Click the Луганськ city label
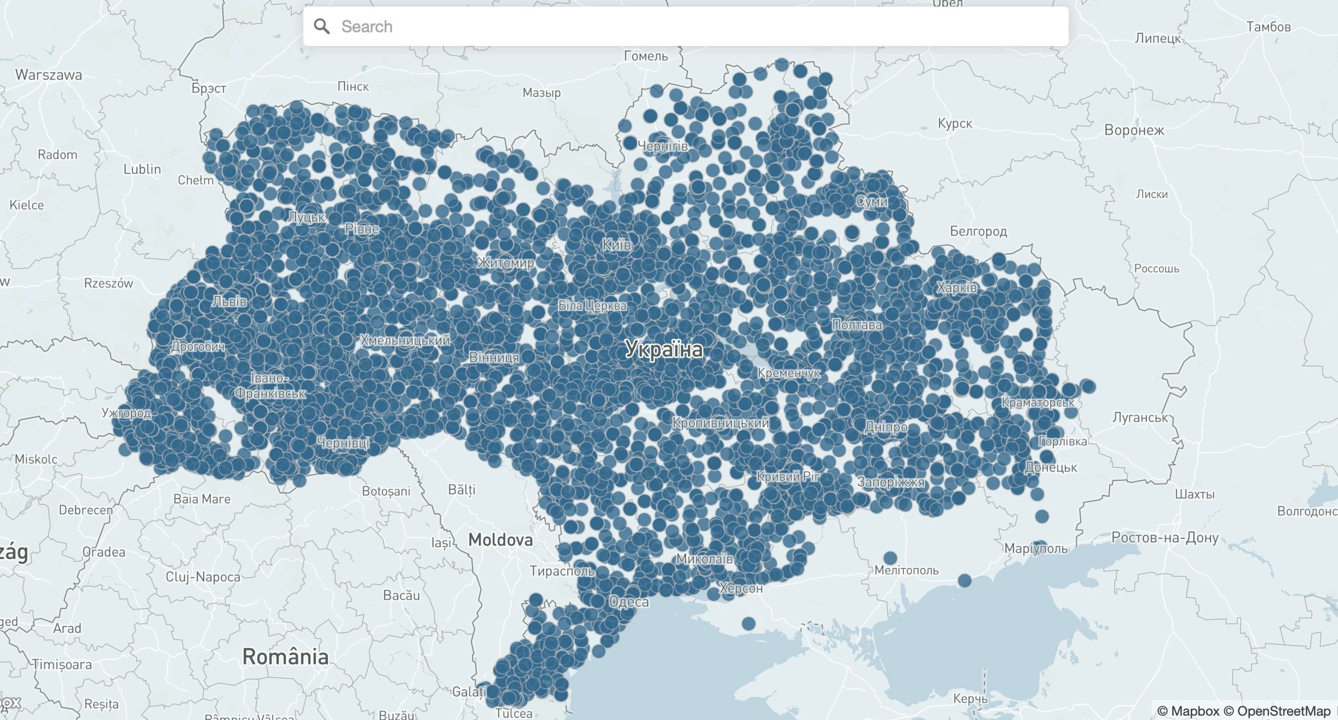This screenshot has width=1338, height=720. [1140, 417]
